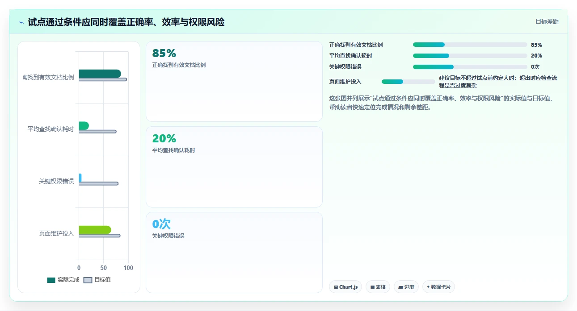Screen dimensions: 577x311
Task: Click the 建议目标不超过试点前约定人时 note text
Action: [x=498, y=82]
